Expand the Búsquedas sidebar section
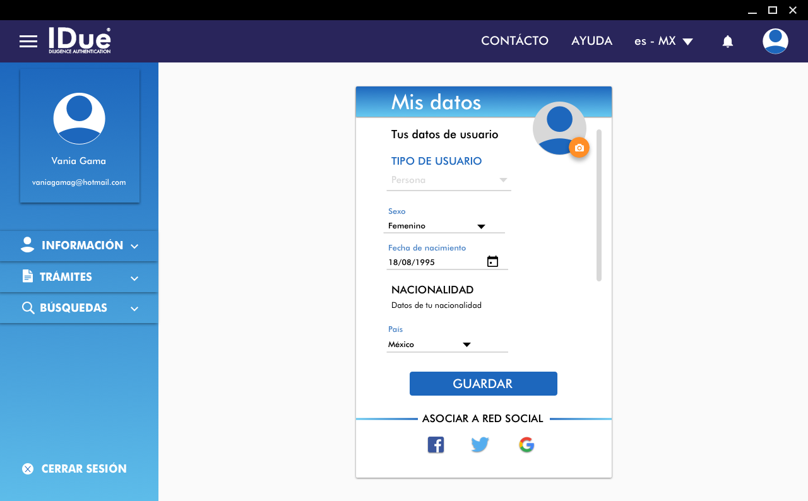 (79, 308)
